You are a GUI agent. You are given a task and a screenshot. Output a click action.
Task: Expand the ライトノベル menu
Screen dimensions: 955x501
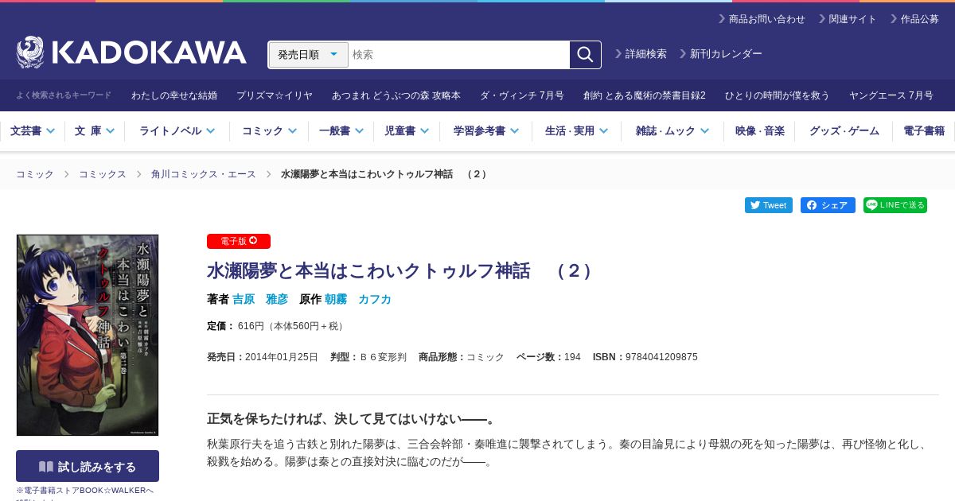177,131
